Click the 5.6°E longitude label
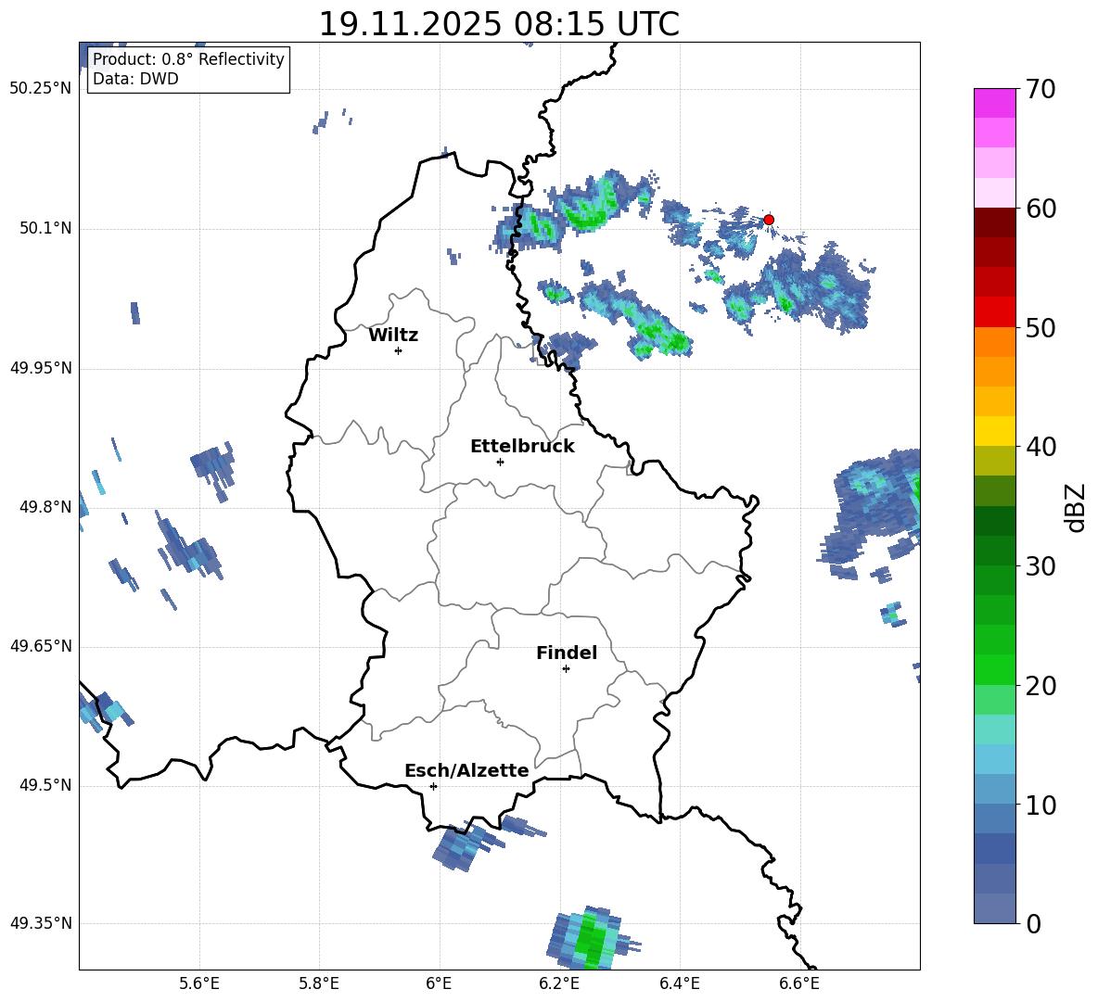The width and height of the screenshot is (1098, 1002). pos(199,983)
